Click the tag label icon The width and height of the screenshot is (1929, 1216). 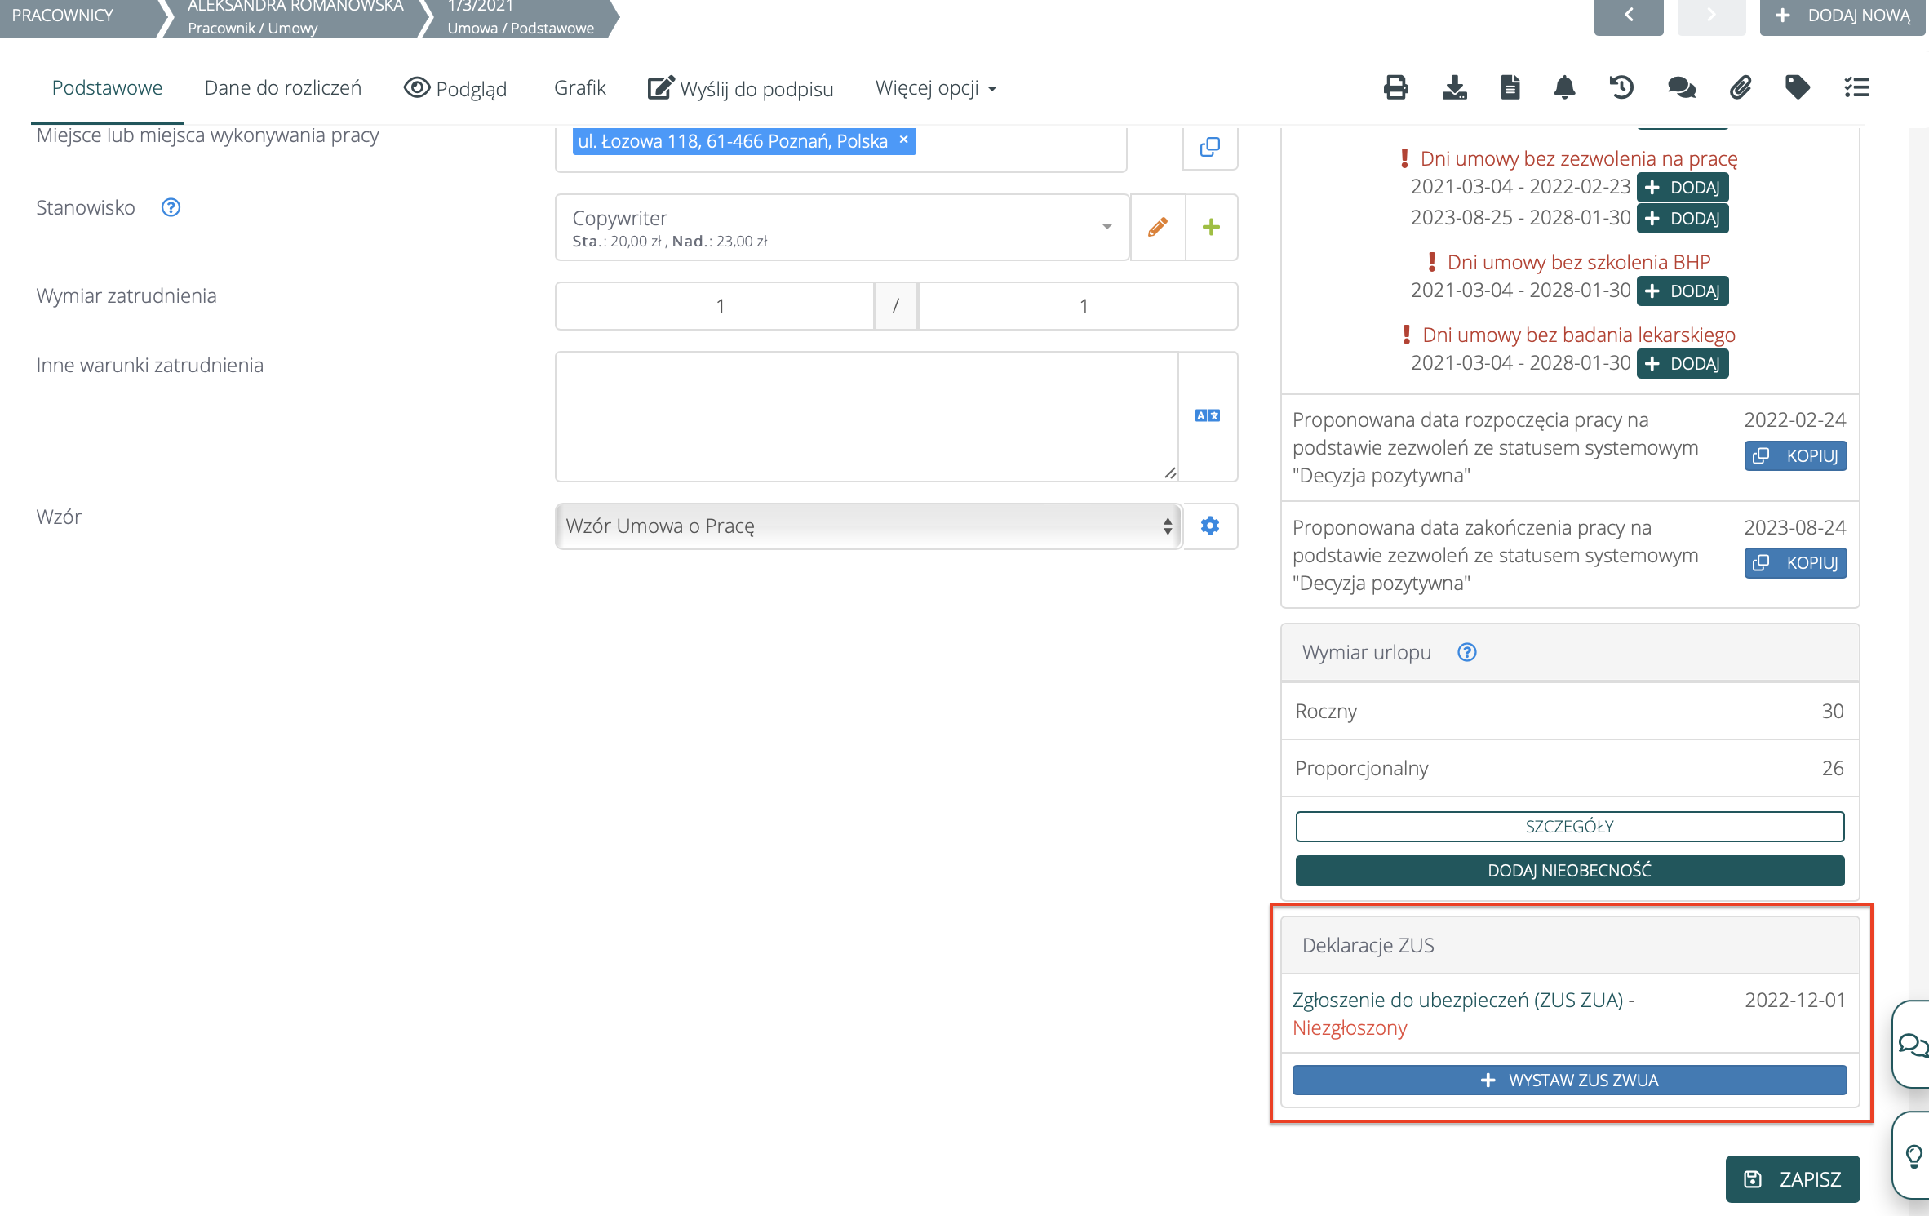(x=1798, y=87)
